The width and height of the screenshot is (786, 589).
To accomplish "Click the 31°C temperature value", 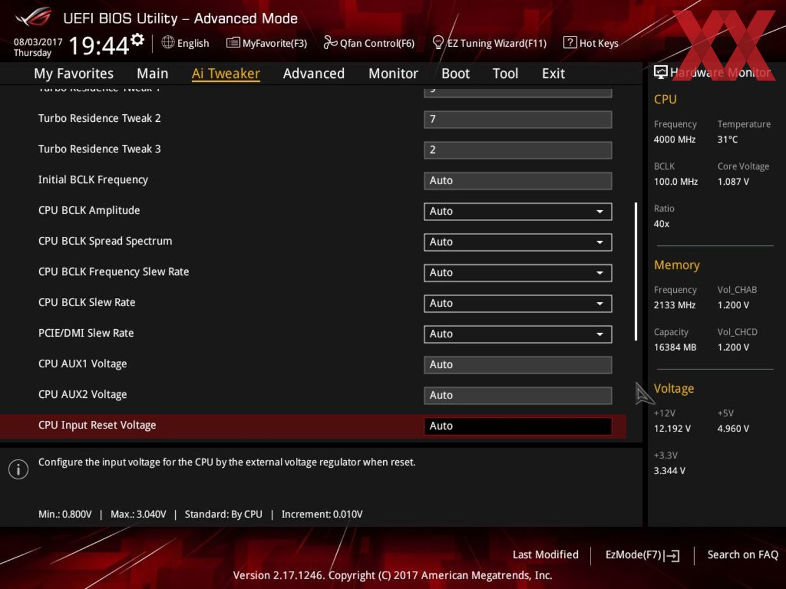I will pos(728,139).
